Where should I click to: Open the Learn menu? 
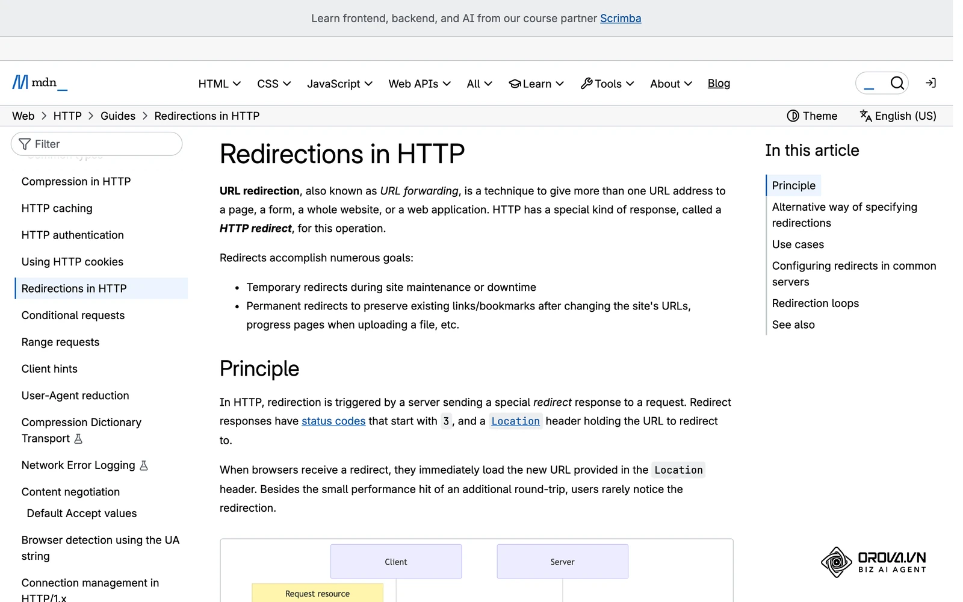click(536, 84)
